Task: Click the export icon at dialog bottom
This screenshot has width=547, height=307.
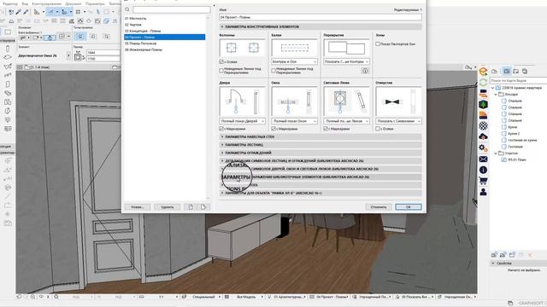Action: coord(203,207)
